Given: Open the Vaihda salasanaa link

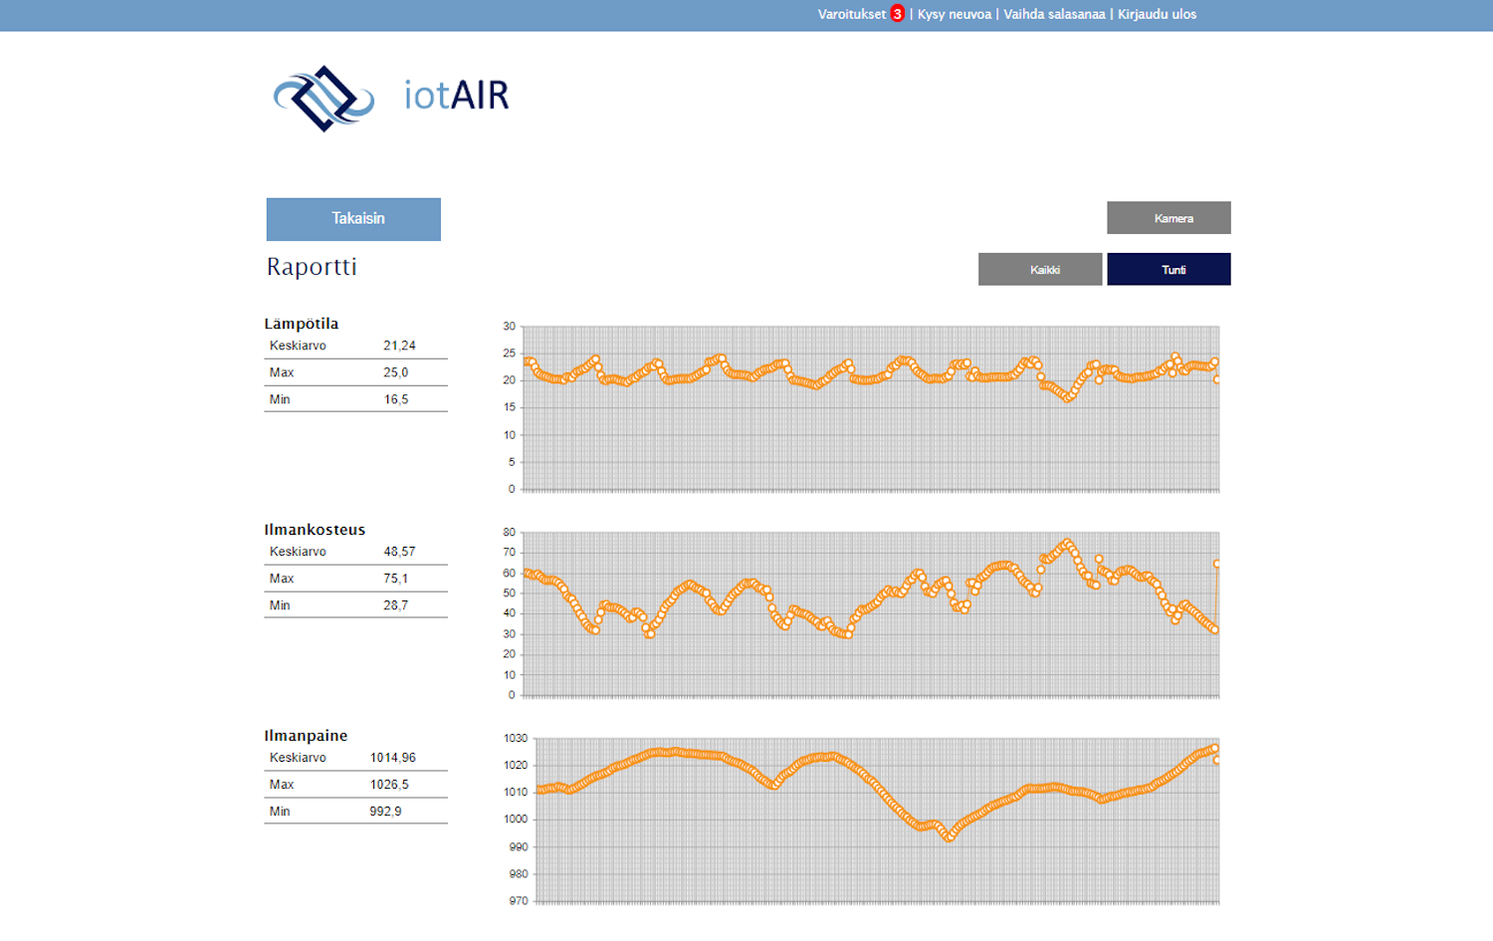Looking at the screenshot, I should tap(1054, 14).
